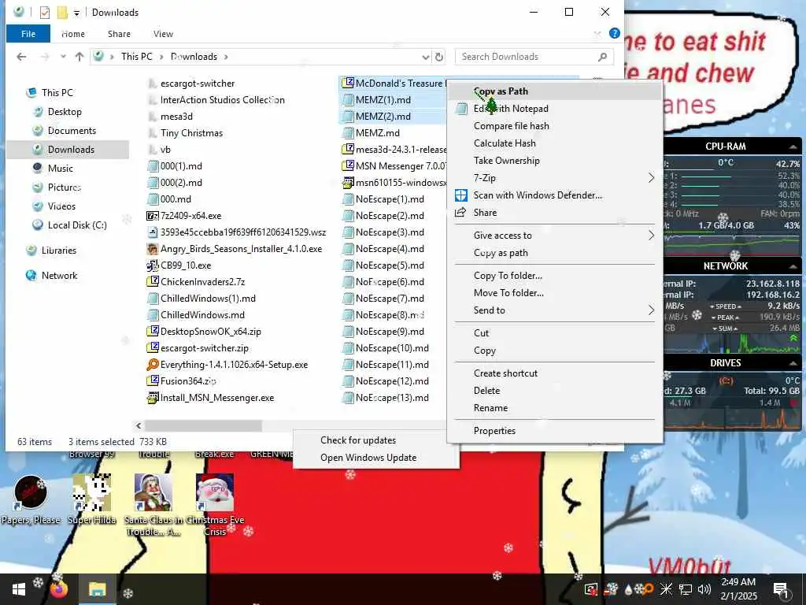This screenshot has height=605, width=806.
Task: Choose Compare file hash
Action: (x=554, y=126)
